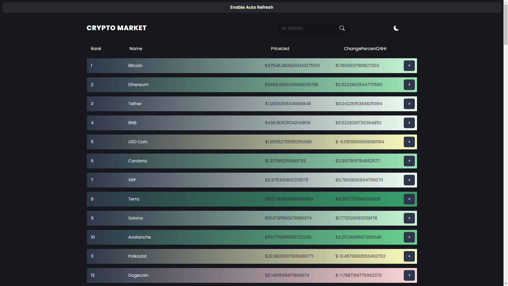Select the Solana name cell
The image size is (508, 286).
click(x=135, y=218)
